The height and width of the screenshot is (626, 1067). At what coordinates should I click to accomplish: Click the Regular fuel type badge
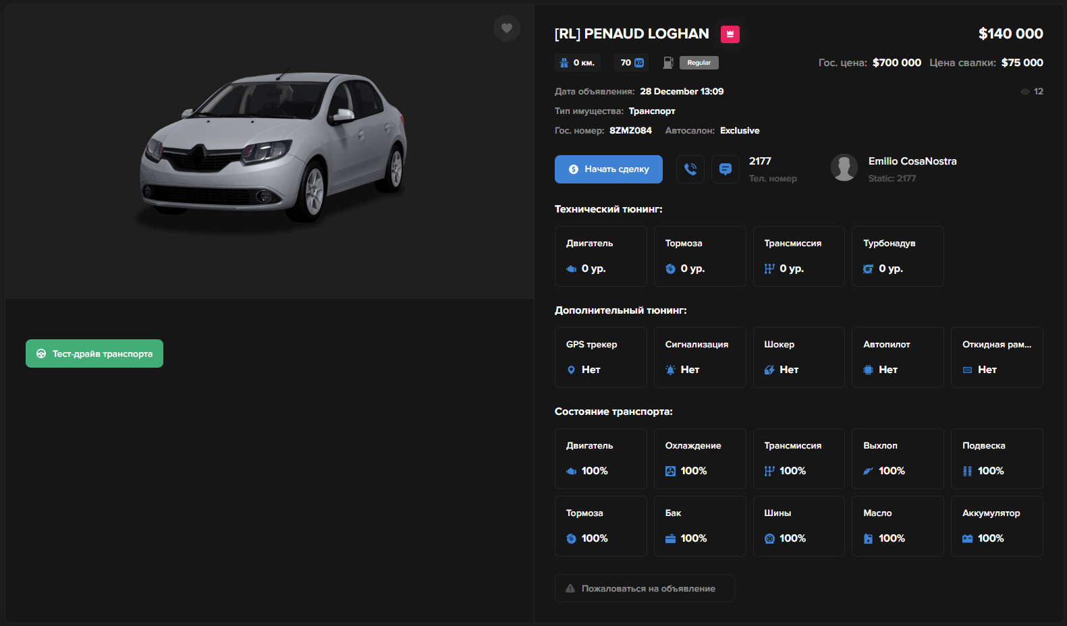(699, 63)
